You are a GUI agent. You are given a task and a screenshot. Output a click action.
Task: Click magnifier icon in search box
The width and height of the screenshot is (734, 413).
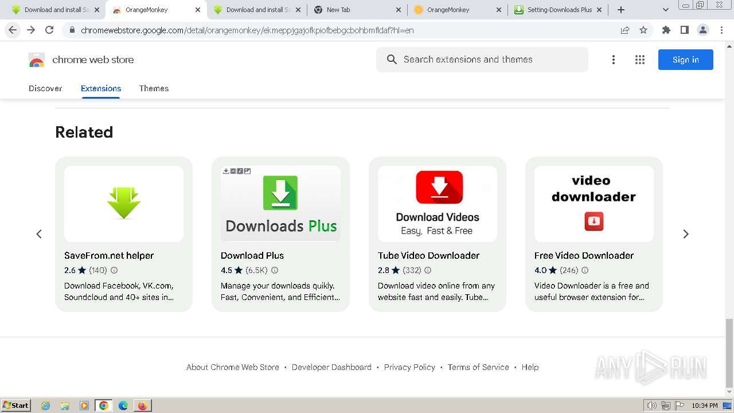pyautogui.click(x=392, y=60)
